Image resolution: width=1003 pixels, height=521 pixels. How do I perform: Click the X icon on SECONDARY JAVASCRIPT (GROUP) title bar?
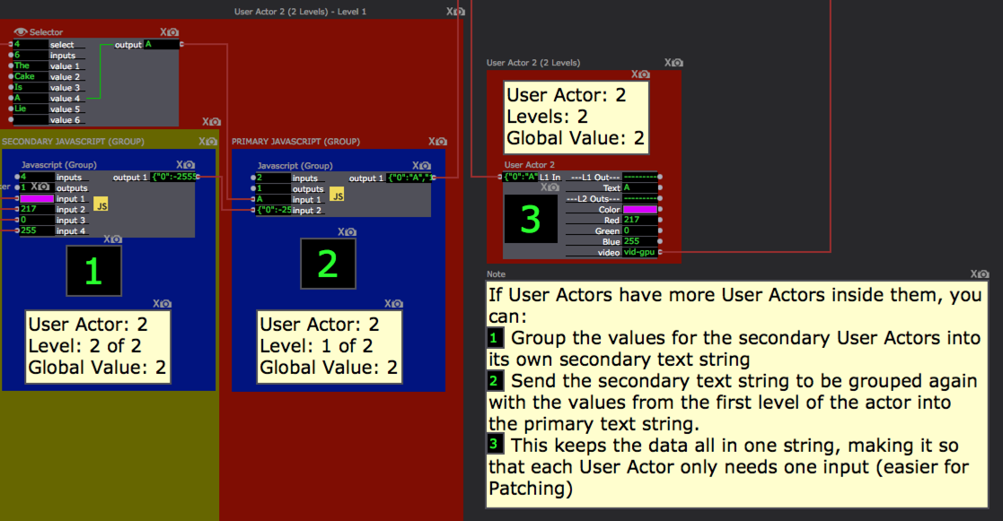click(x=200, y=141)
